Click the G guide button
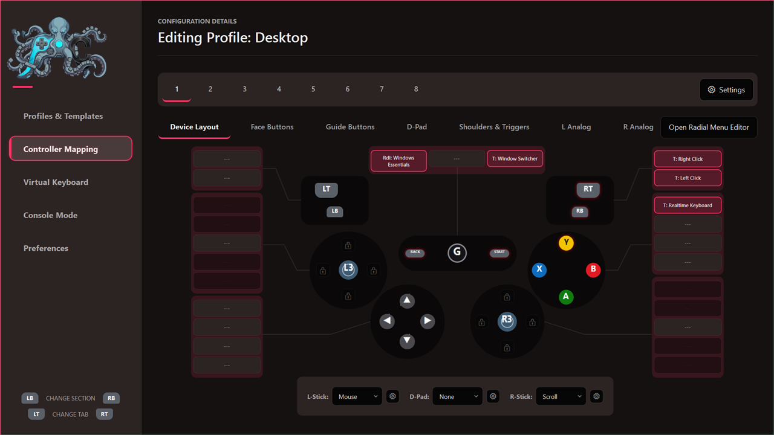Screen dimensions: 774x435 [x=457, y=253]
